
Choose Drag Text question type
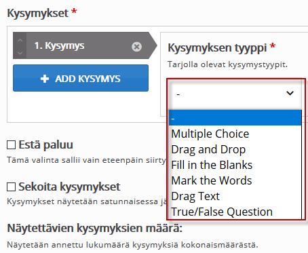235,196
